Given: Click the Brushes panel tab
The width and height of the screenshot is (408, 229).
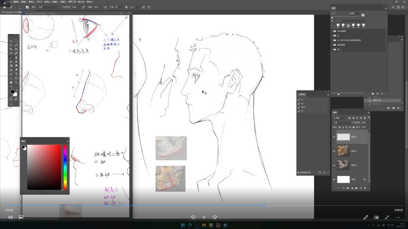Looking at the screenshot, I should 333,8.
